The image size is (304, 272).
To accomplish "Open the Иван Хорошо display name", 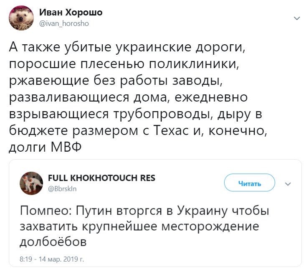I will click(71, 13).
